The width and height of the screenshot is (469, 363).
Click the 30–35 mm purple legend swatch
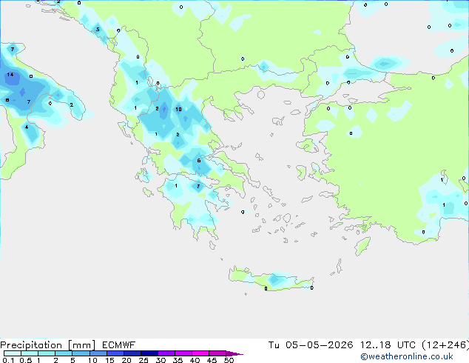click(x=166, y=353)
